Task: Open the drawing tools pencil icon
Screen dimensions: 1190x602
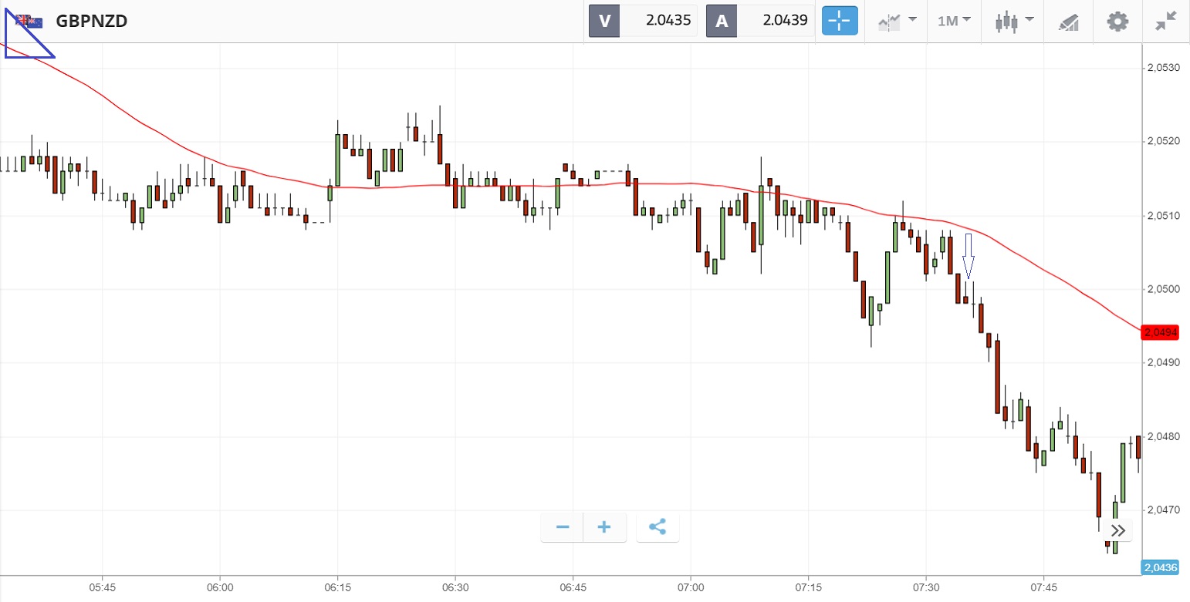Action: (1068, 22)
